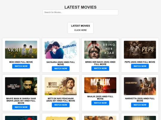
Task: Click the Search for Movies input field
Action: (x=80, y=12)
